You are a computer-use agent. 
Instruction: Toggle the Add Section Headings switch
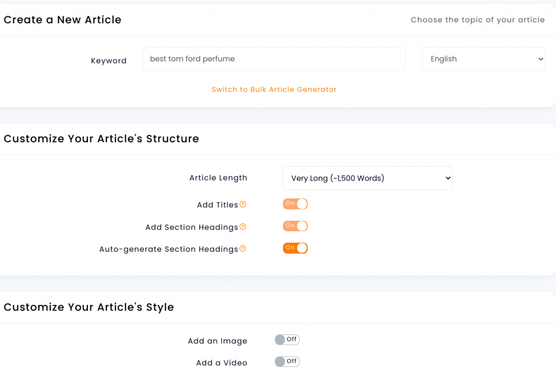295,226
